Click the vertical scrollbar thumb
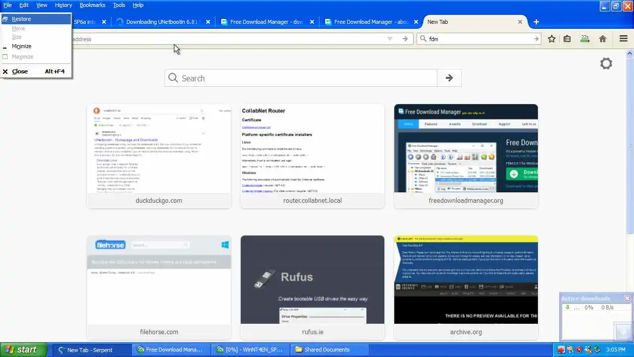Viewport: 634px width, 357px height. click(x=630, y=145)
